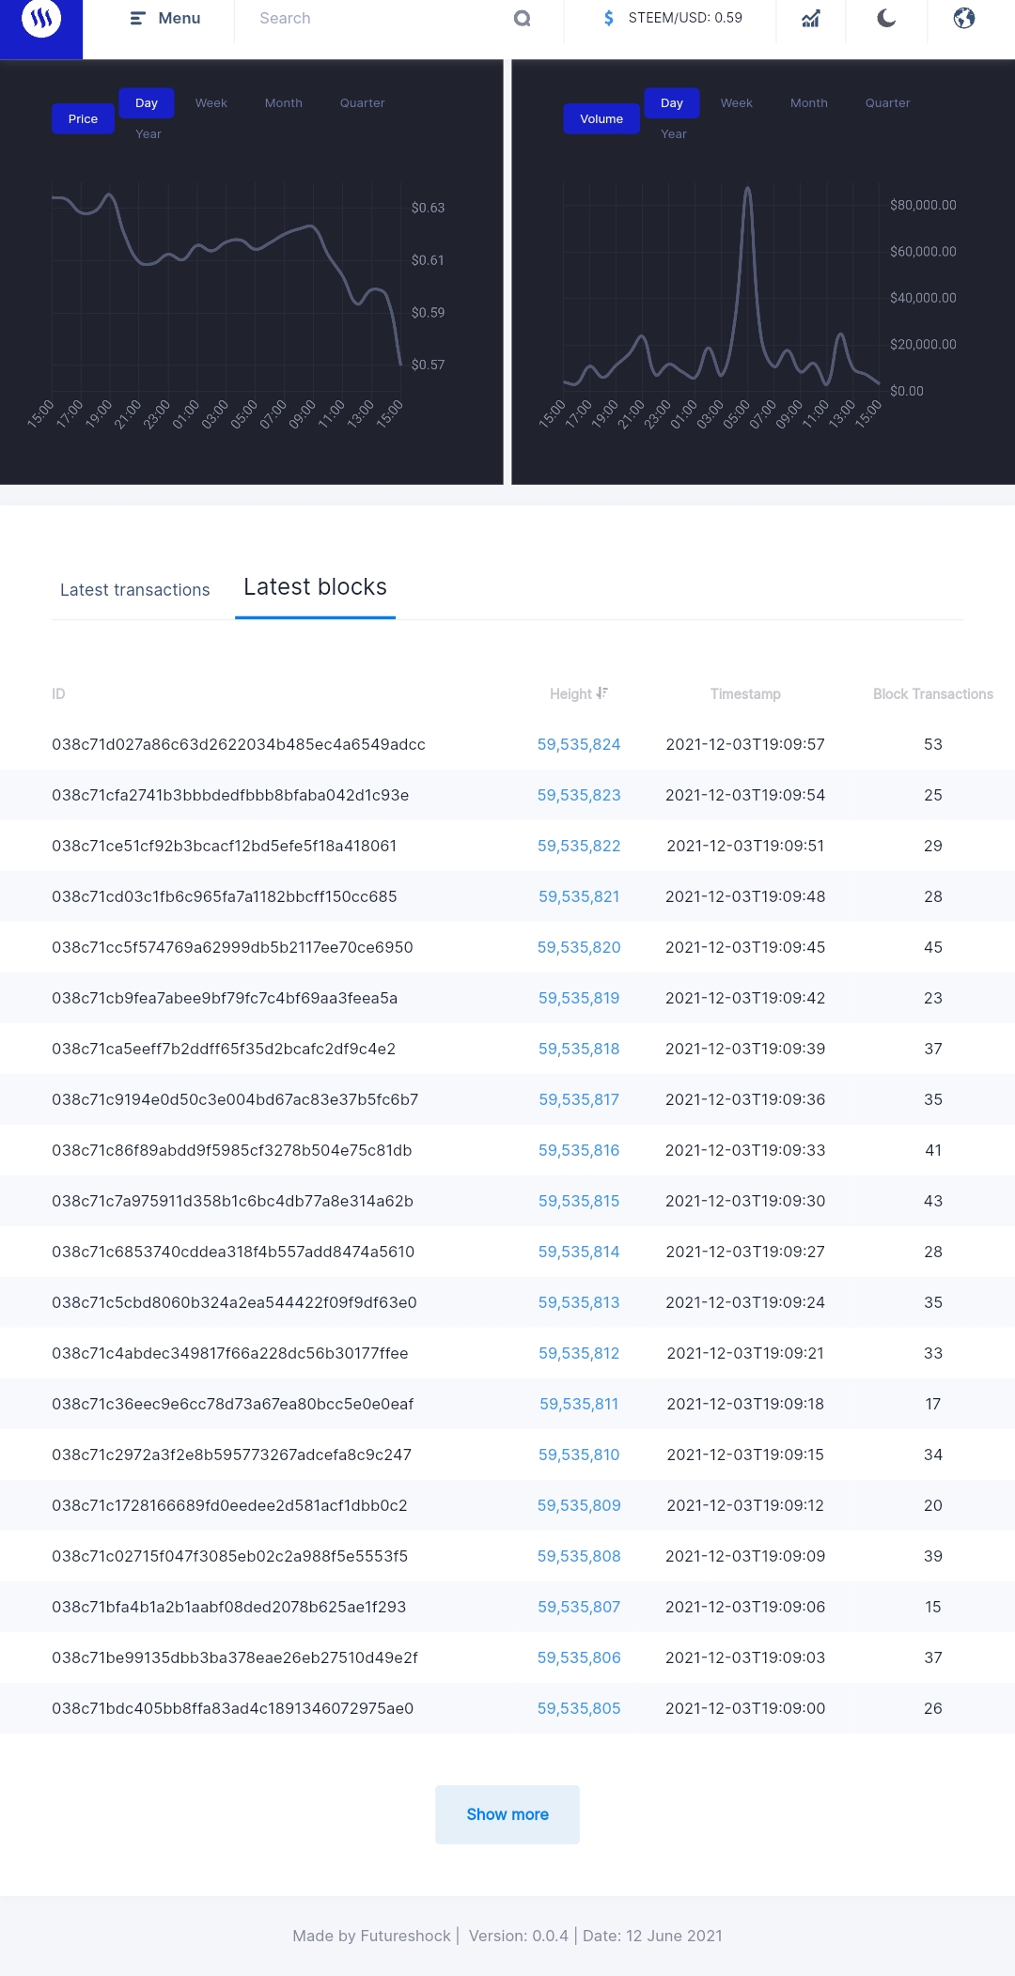Select Month range on Volume chart

click(x=809, y=102)
